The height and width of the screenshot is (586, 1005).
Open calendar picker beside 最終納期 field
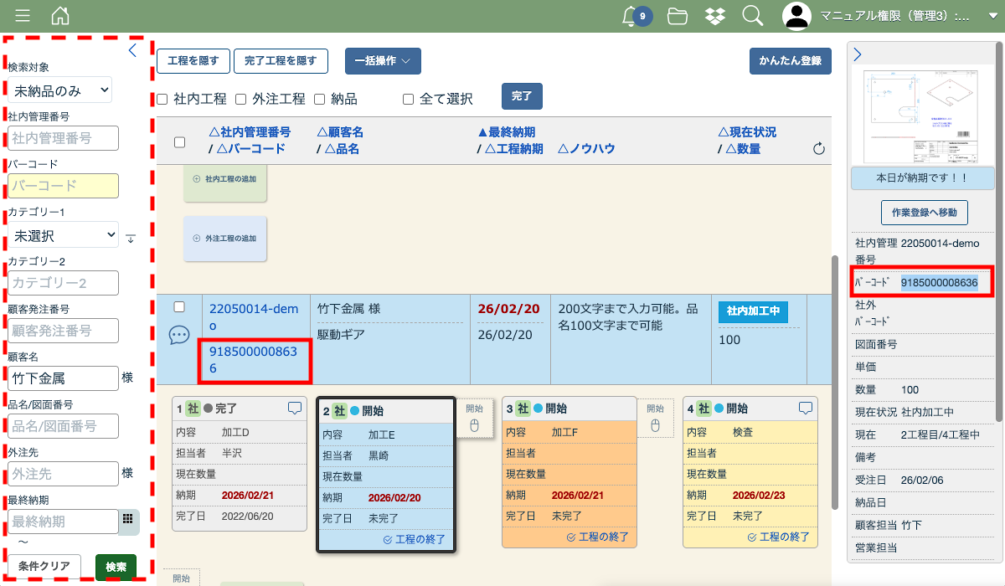(127, 519)
